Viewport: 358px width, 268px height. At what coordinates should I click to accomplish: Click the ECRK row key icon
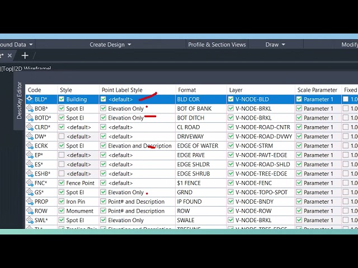click(x=30, y=146)
